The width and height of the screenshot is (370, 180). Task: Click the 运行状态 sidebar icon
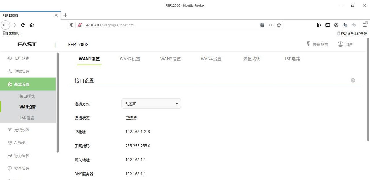pyautogui.click(x=10, y=58)
